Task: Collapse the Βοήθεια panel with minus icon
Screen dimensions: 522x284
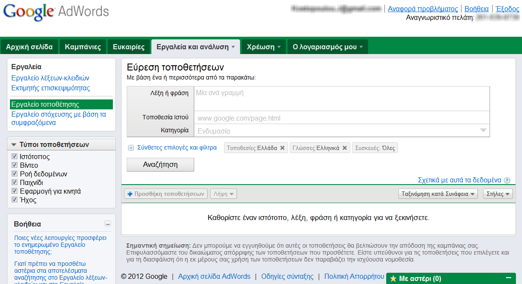Action: tap(108, 224)
